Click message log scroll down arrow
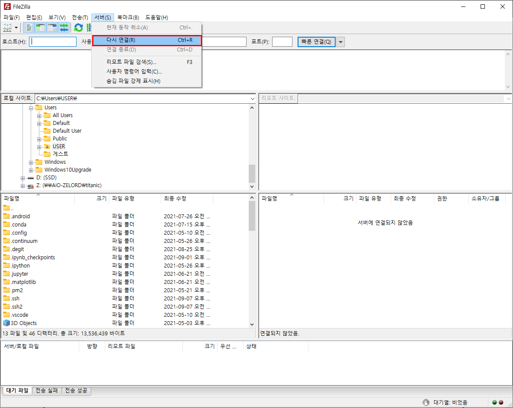Viewport: 513px width, 408px height. point(508,86)
